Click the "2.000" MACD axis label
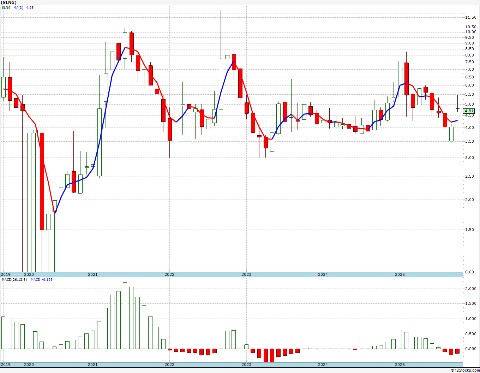Viewport: 480px width, 373px height. 471,289
